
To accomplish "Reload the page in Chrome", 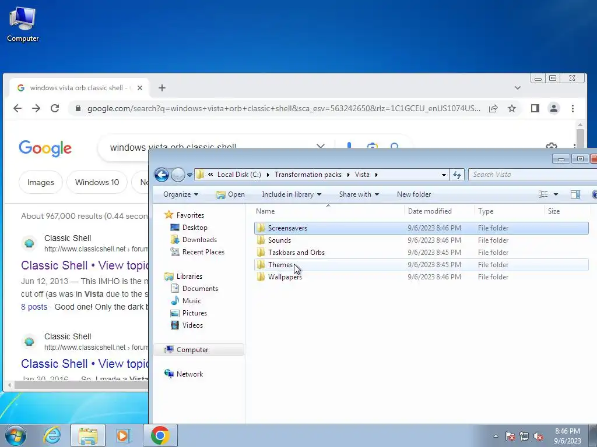I will 55,108.
